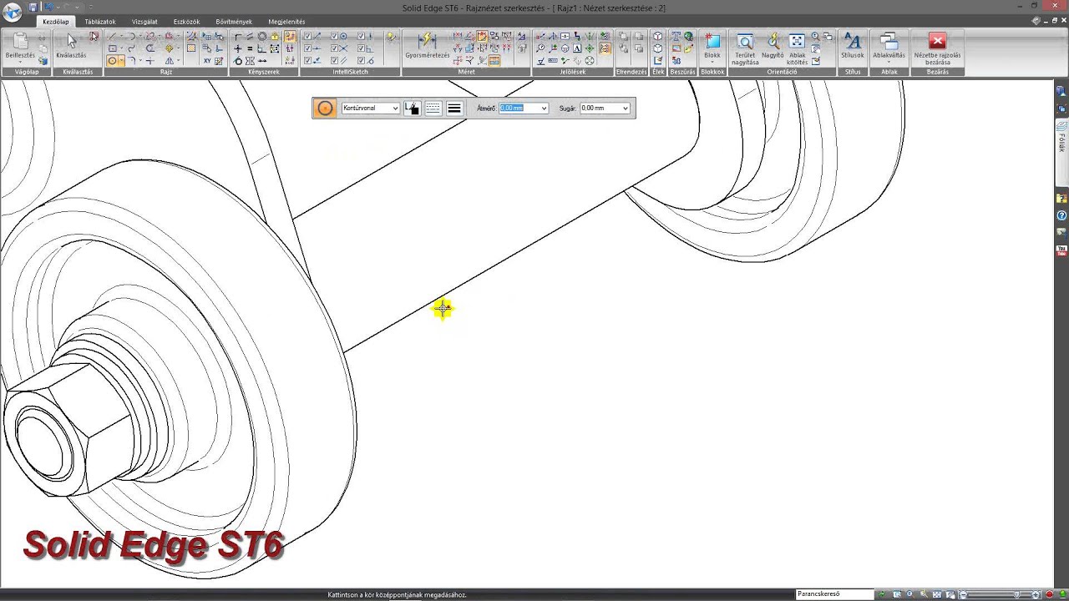Viewport: 1069px width, 601px height.
Task: Select the equal constraint icon in Kényszerek
Action: (250, 48)
